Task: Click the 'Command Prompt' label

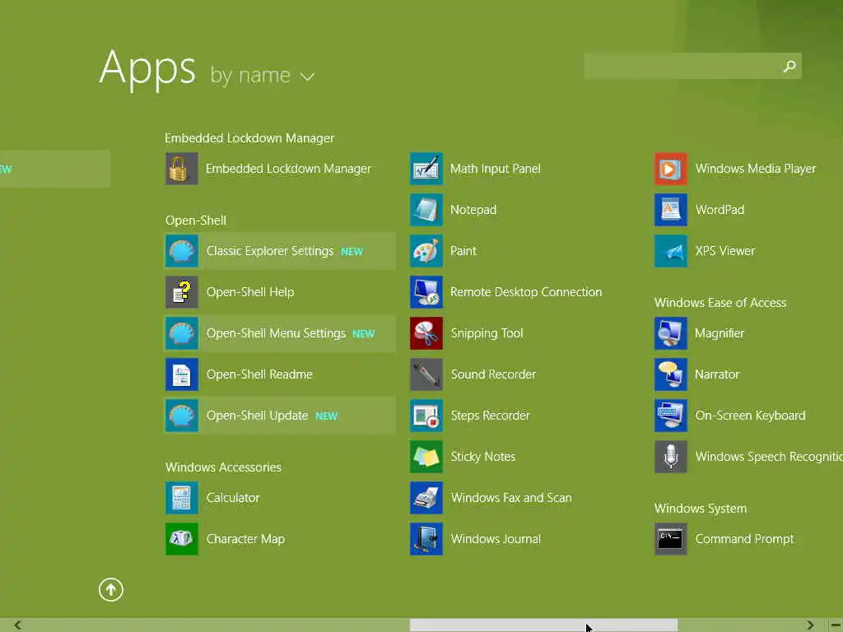Action: (x=744, y=539)
